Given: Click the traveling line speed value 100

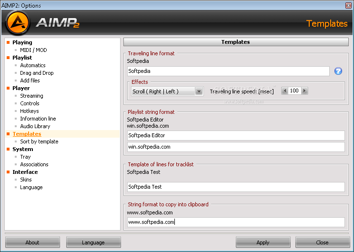Looking at the screenshot, I should pos(294,91).
